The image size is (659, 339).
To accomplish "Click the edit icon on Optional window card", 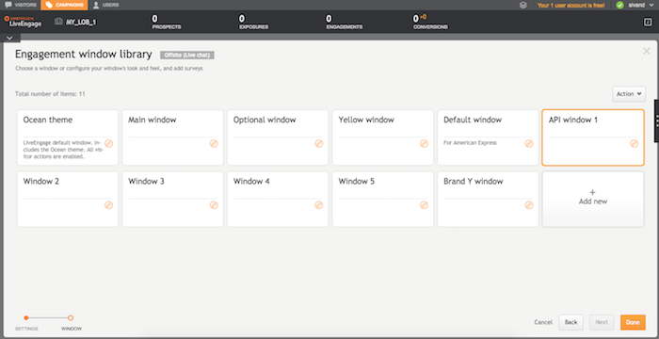I will [x=319, y=143].
